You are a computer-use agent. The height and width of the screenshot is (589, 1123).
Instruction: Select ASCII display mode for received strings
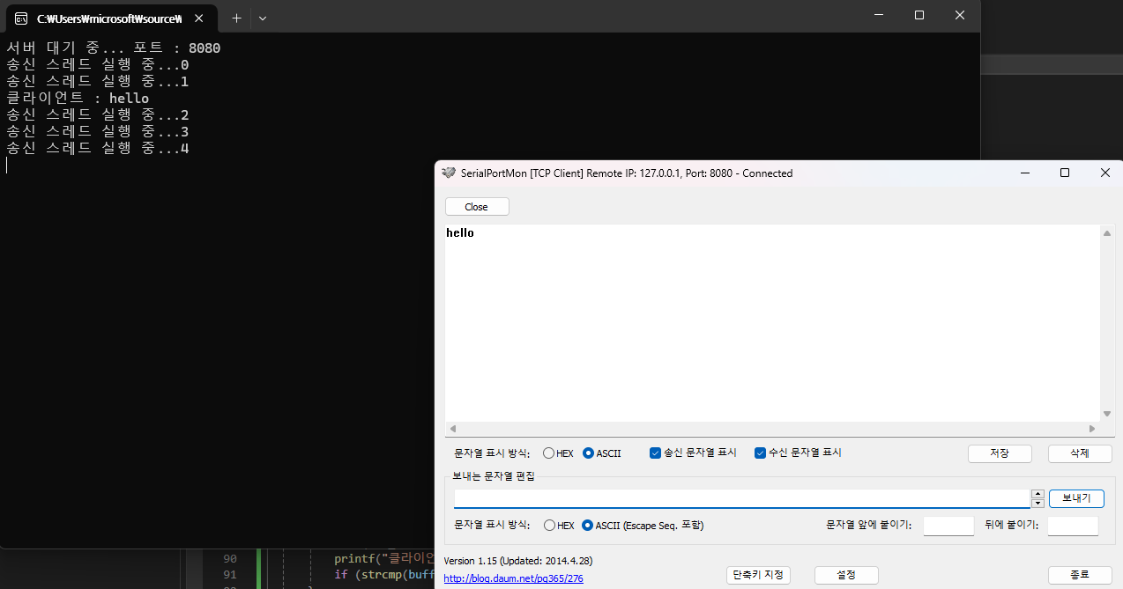pyautogui.click(x=602, y=453)
